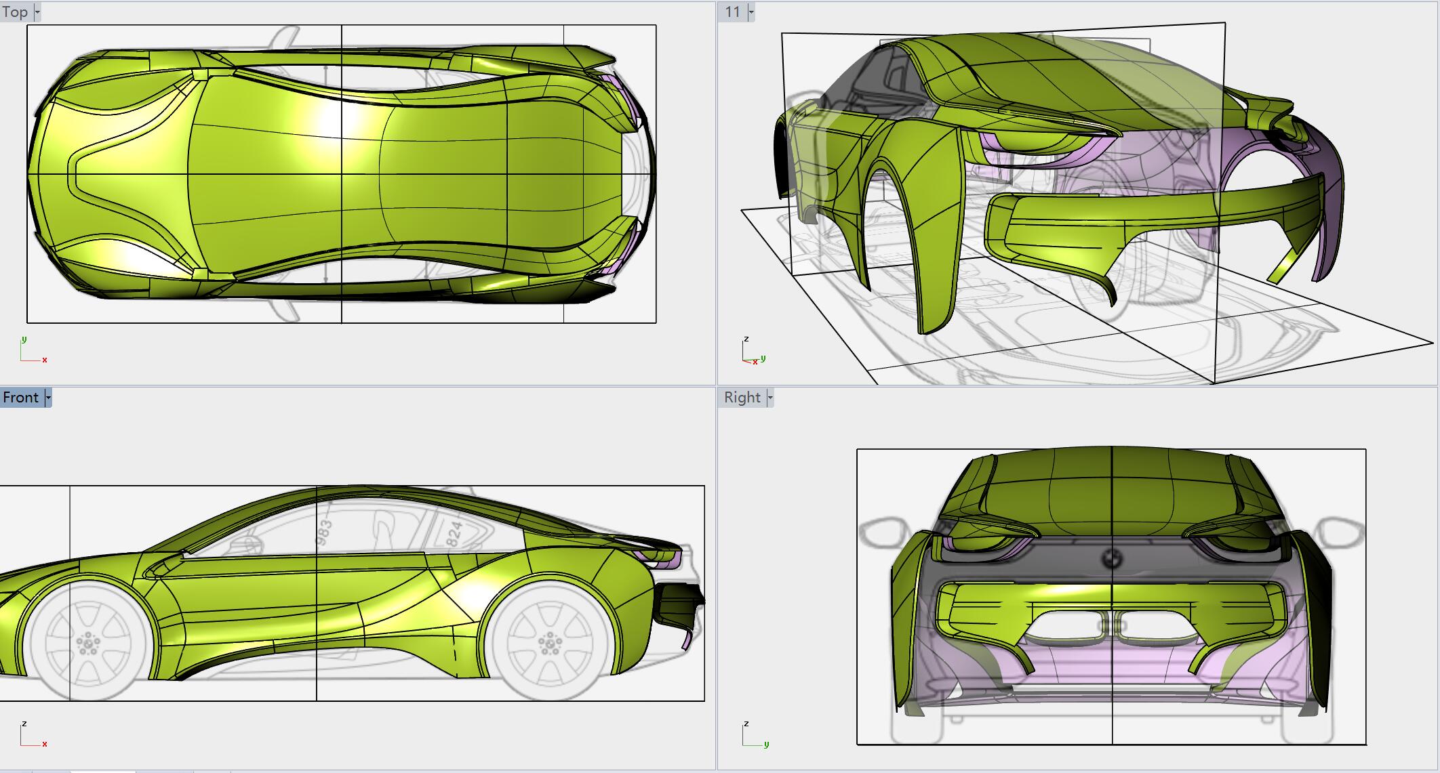Activate the Top viewport title label
The height and width of the screenshot is (773, 1440).
coord(15,12)
